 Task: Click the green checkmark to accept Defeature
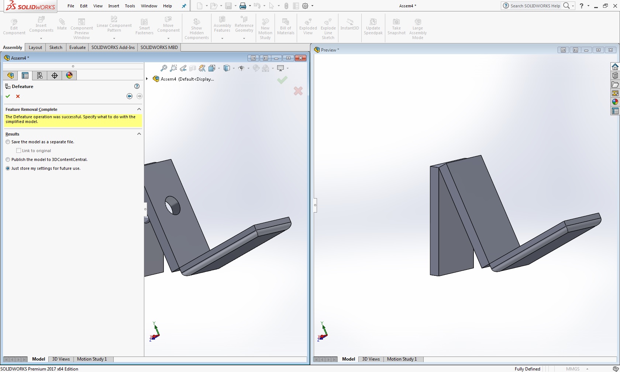pyautogui.click(x=8, y=96)
